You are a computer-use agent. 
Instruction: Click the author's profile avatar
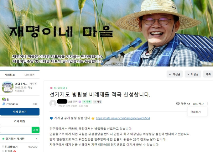pos(53,103)
